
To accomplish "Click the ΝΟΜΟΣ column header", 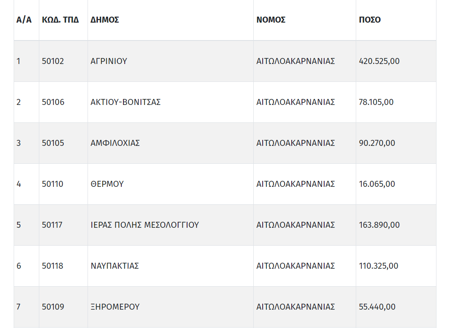I will click(271, 20).
